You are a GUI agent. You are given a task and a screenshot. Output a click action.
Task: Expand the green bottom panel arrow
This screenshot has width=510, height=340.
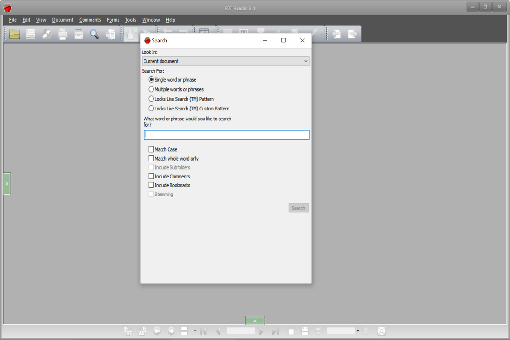(255, 321)
